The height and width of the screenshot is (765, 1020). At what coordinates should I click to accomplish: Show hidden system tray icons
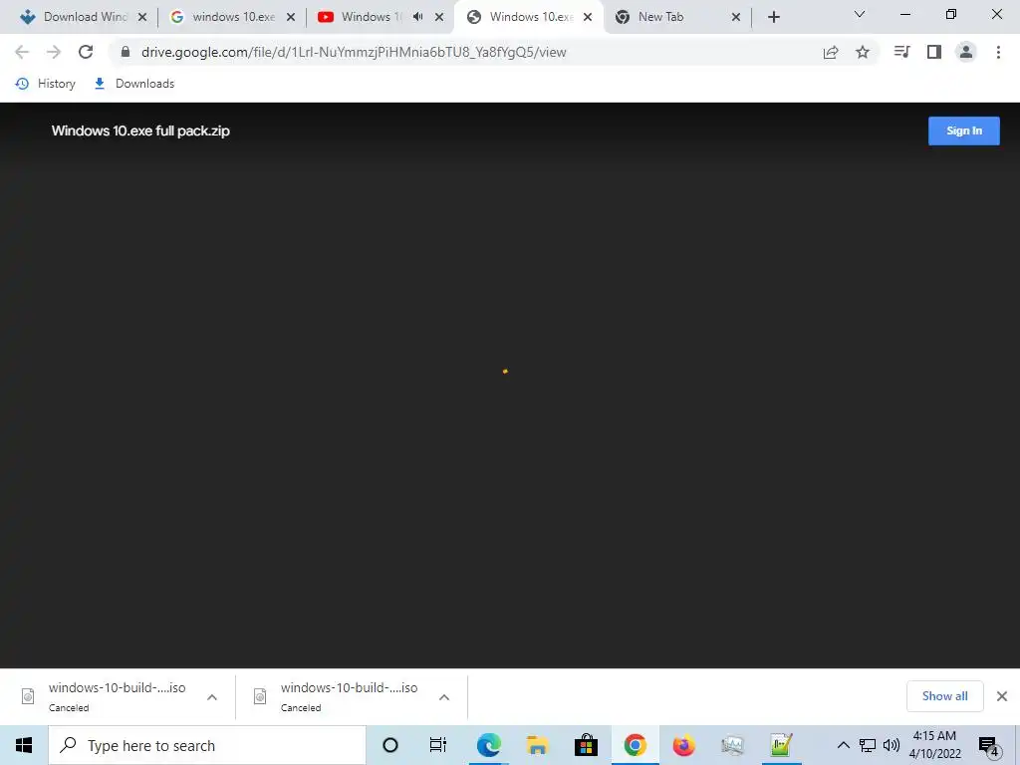tap(843, 745)
